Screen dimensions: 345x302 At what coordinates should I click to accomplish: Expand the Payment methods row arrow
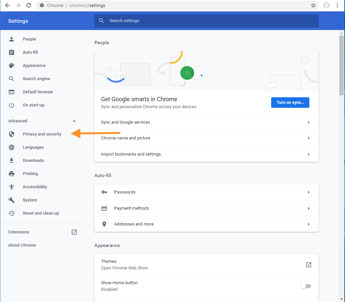coord(309,208)
